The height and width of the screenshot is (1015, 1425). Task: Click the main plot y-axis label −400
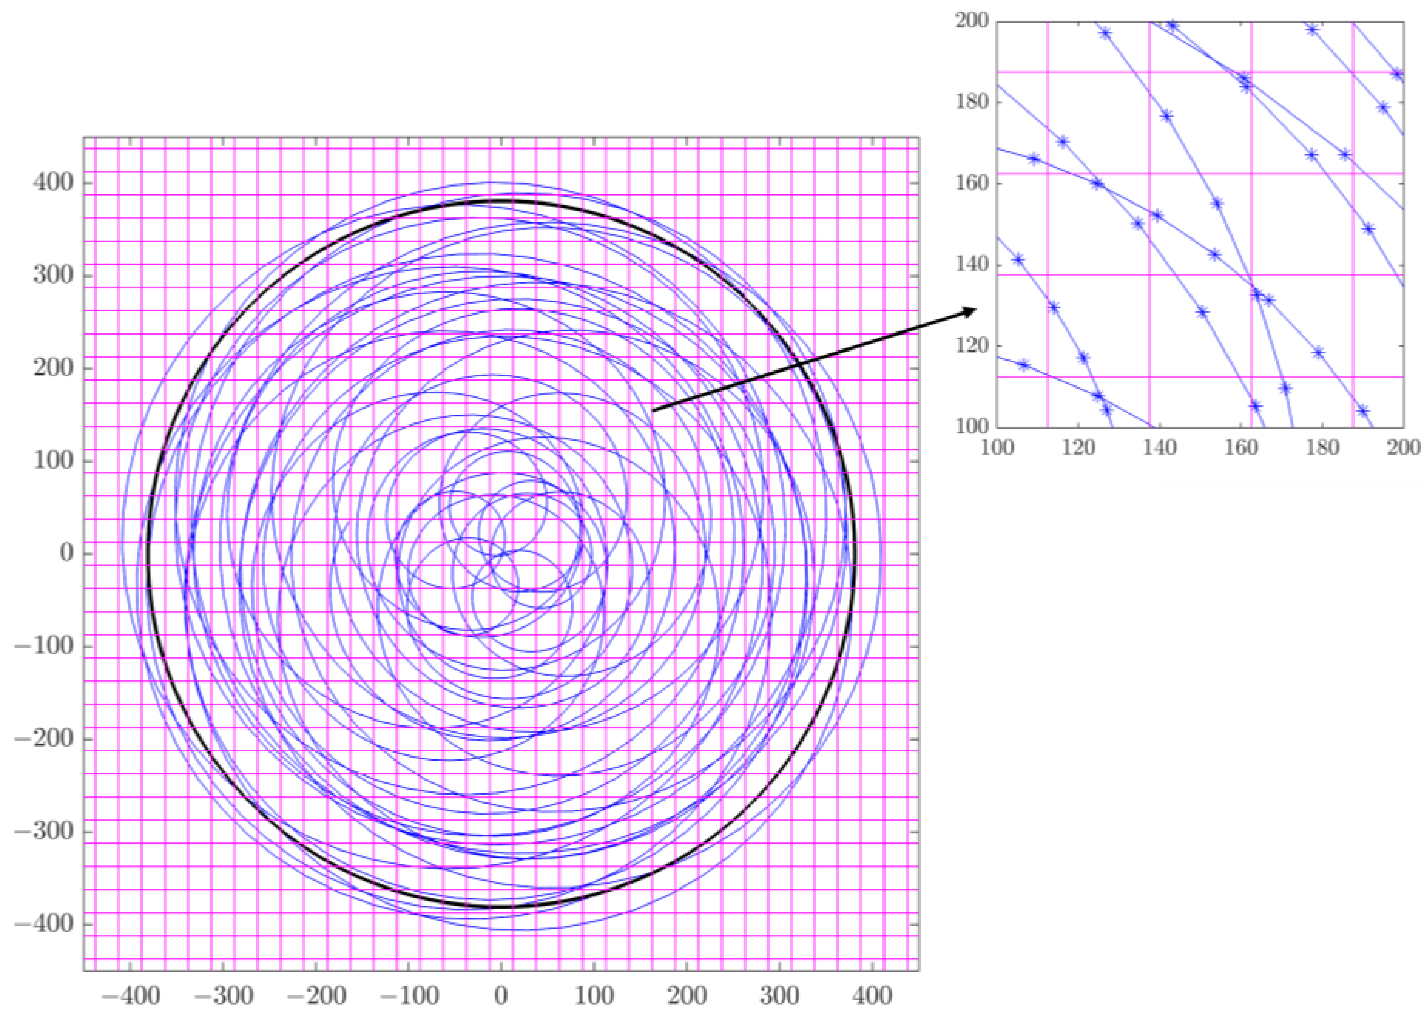(x=44, y=924)
